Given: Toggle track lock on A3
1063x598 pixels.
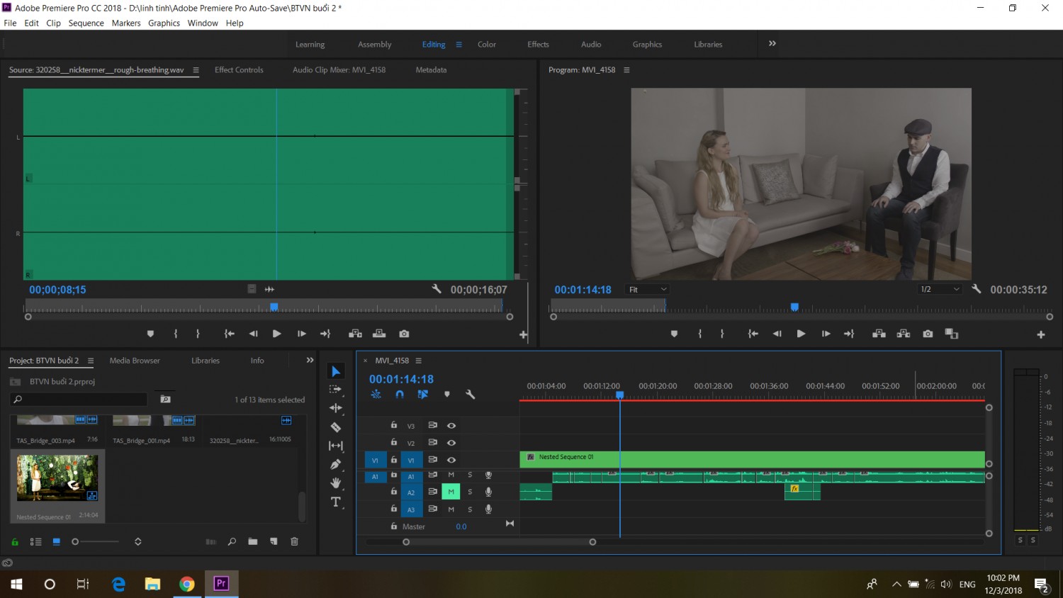Looking at the screenshot, I should click(394, 509).
